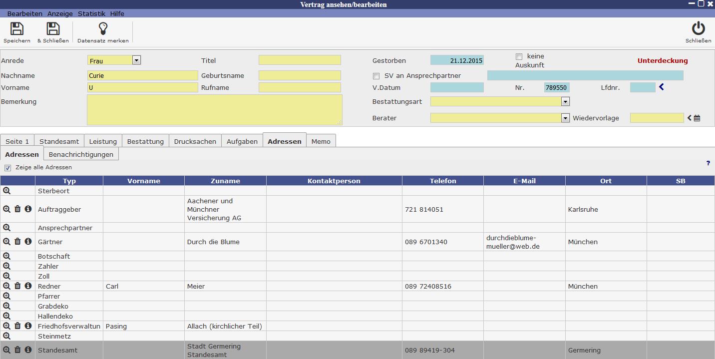The height and width of the screenshot is (359, 715).
Task: Open the magnifier for the Sterbeort row
Action: point(6,191)
